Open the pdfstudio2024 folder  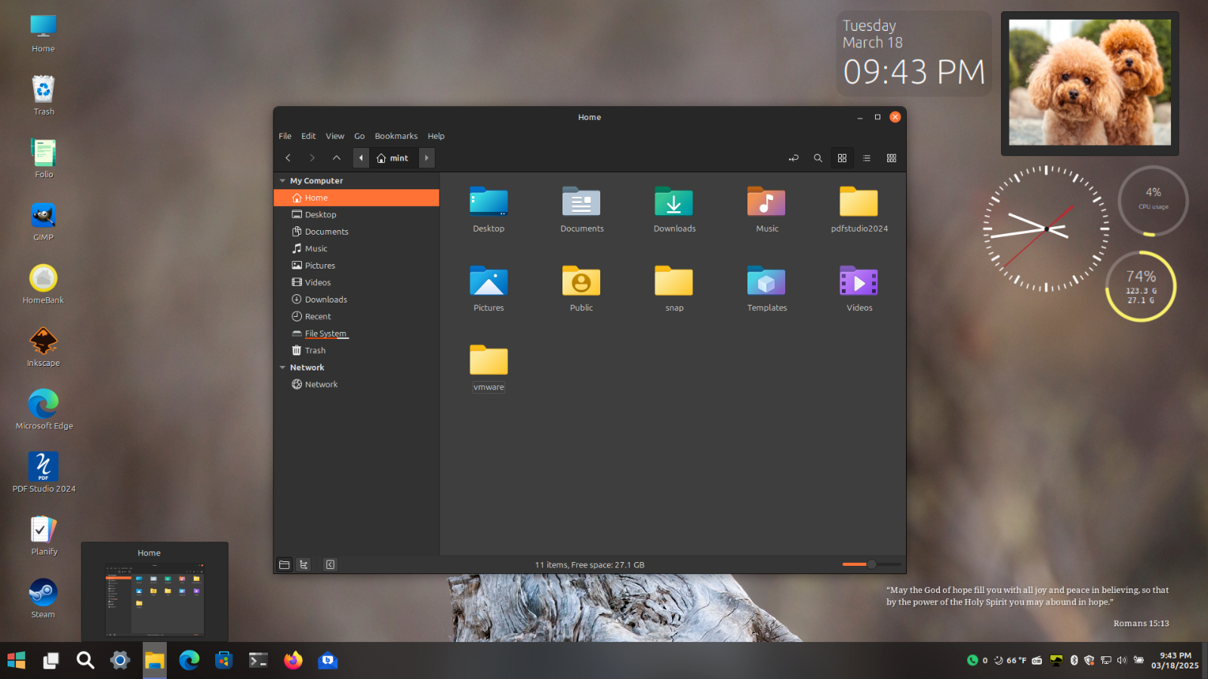[858, 203]
